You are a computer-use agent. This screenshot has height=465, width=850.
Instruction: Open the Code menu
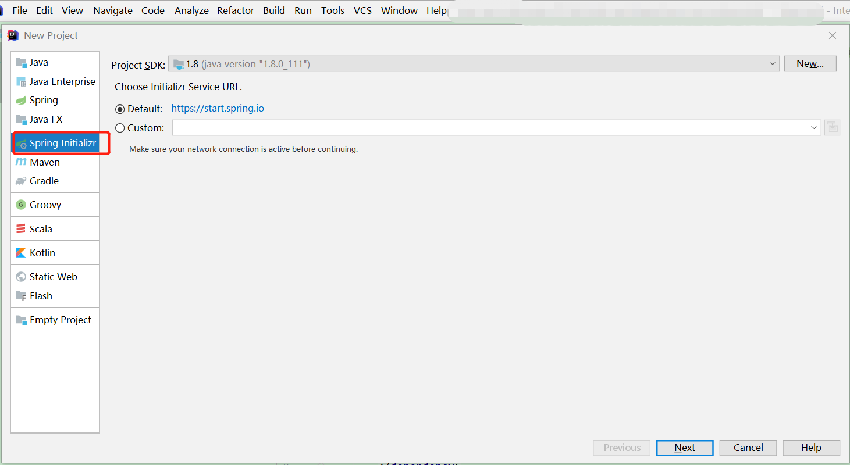click(x=153, y=10)
